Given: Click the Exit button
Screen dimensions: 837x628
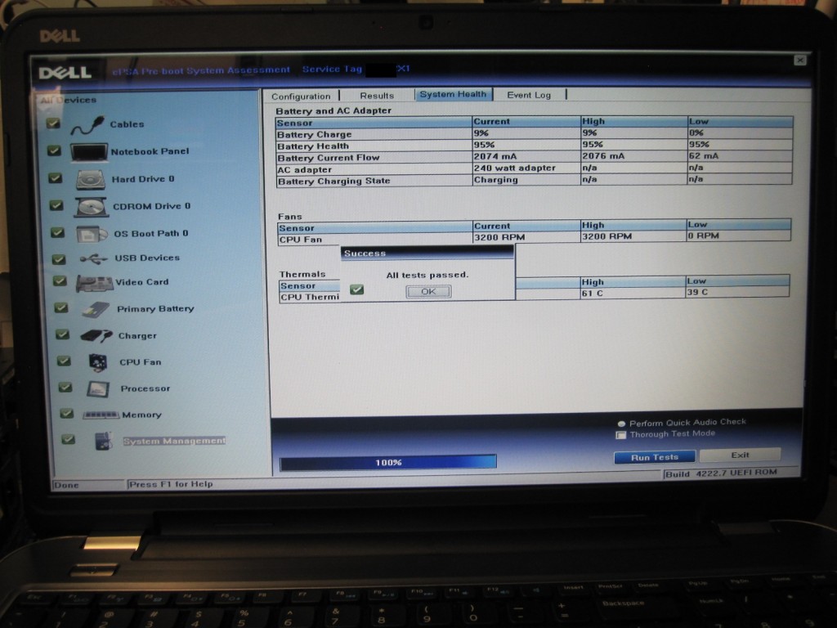Looking at the screenshot, I should click(740, 455).
